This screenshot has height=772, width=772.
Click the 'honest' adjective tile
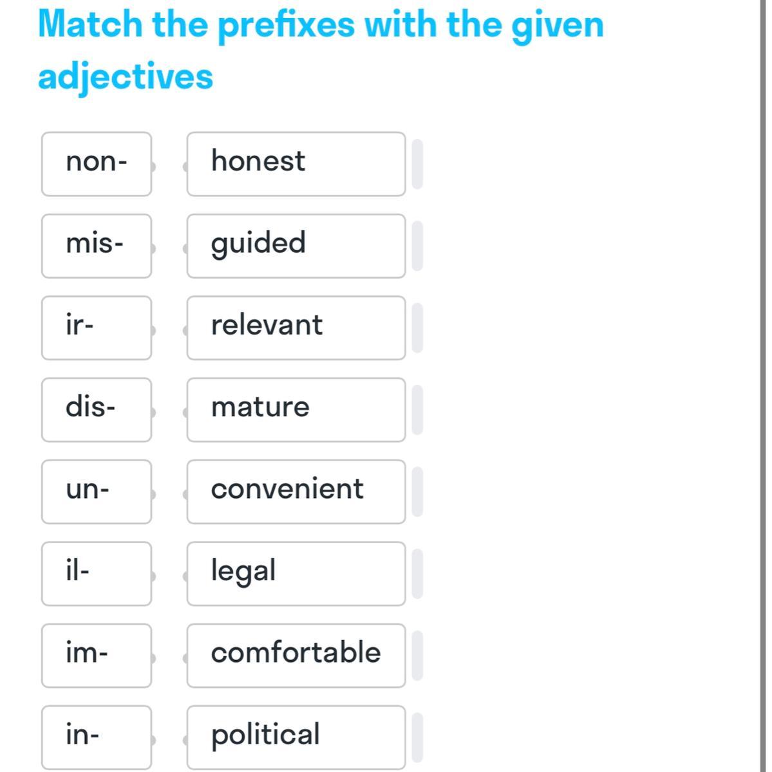click(296, 164)
